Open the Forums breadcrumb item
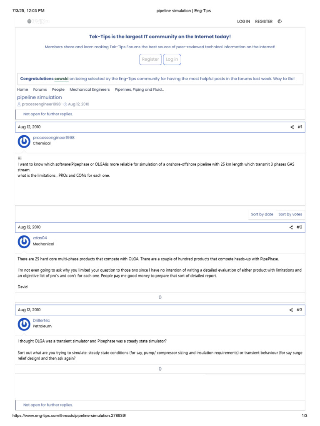The width and height of the screenshot is (320, 426). click(40, 89)
